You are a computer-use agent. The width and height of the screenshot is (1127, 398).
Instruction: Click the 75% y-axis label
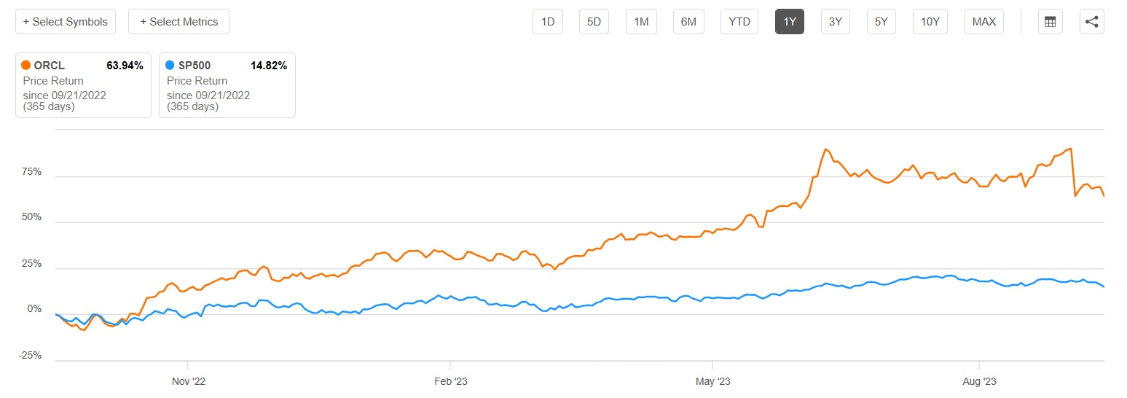33,172
